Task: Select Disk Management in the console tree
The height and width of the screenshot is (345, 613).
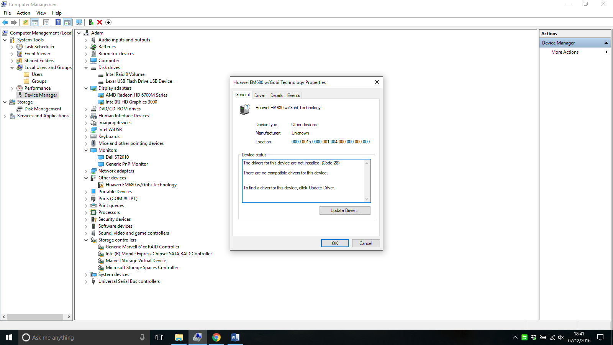Action: (43, 109)
